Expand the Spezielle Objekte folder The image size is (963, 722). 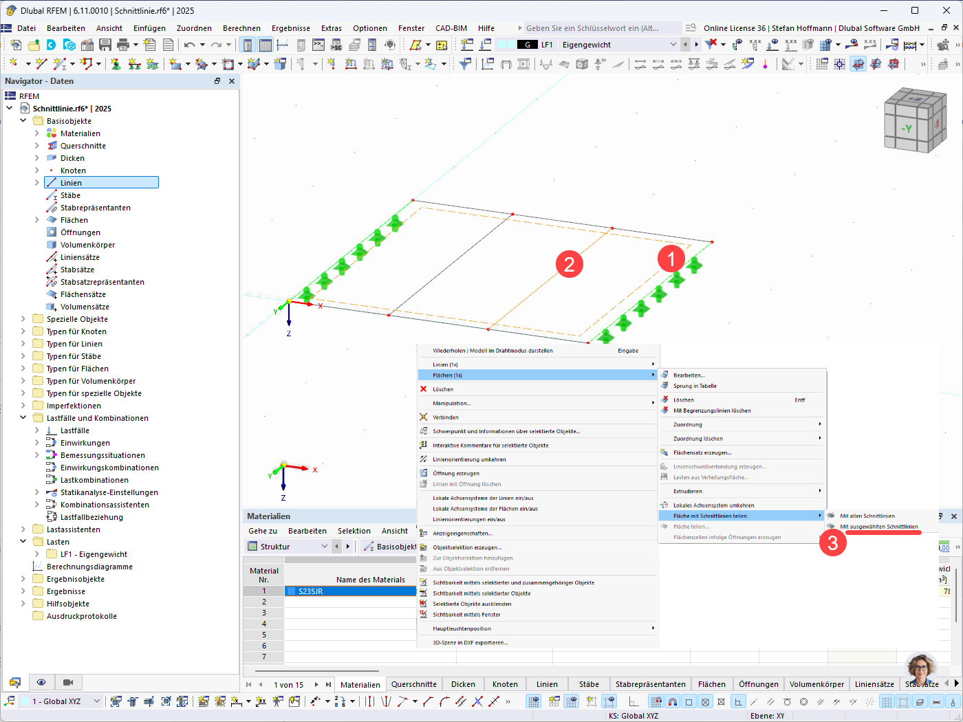click(23, 319)
